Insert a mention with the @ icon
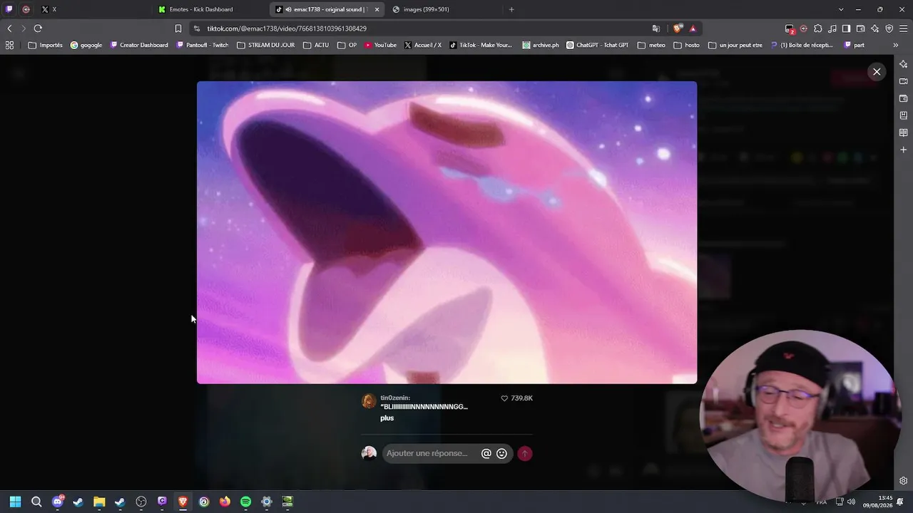The height and width of the screenshot is (513, 913). point(486,453)
